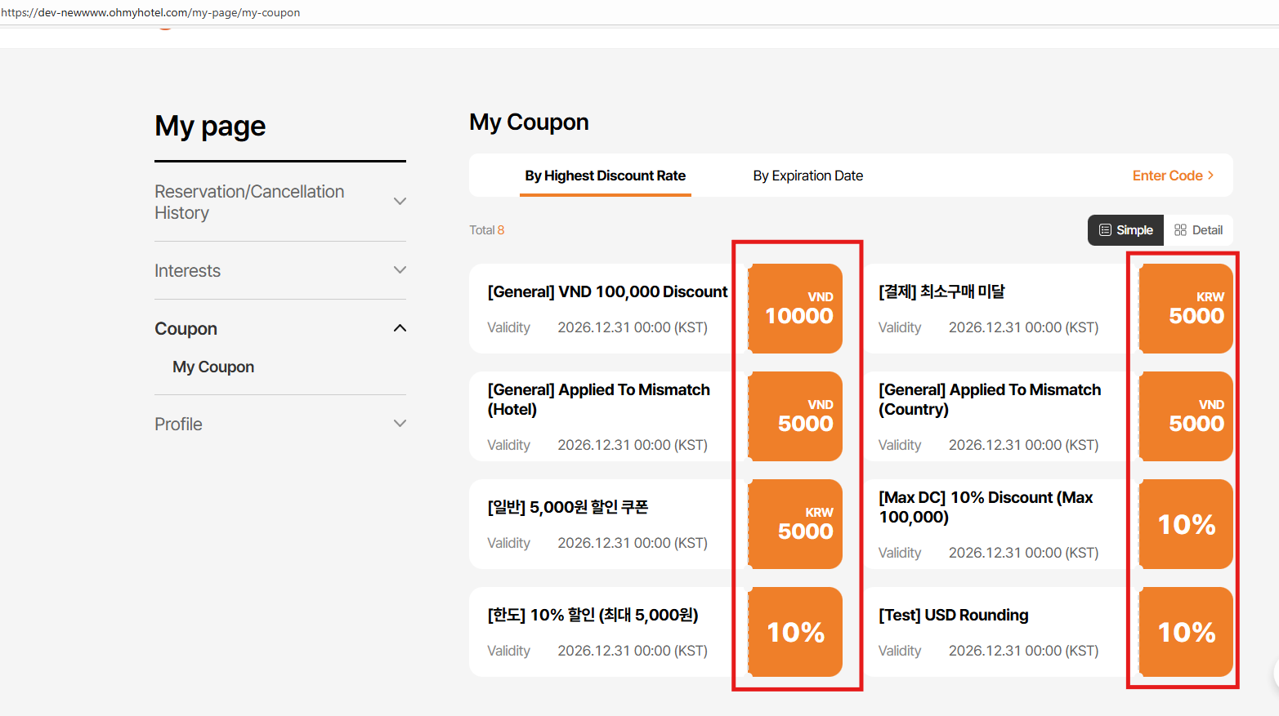Click 10% badge on 한도 10% 할인 coupon

click(x=795, y=632)
